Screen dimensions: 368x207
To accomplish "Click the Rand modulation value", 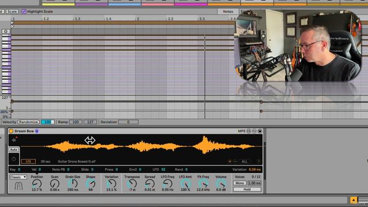I will [186, 170].
